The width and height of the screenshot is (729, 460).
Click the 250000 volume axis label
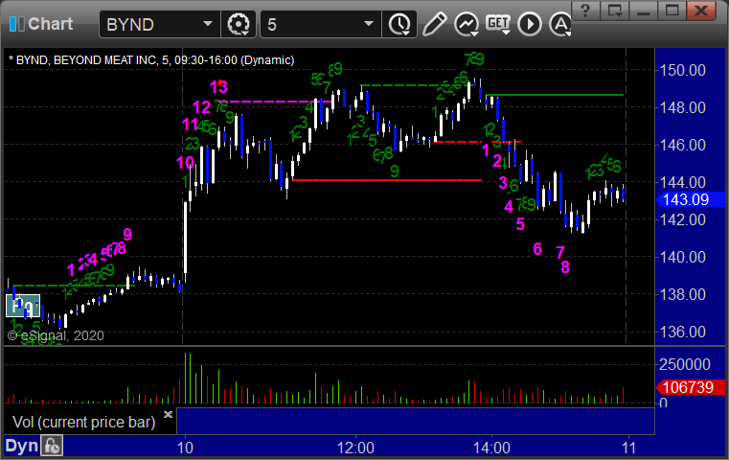(x=684, y=364)
